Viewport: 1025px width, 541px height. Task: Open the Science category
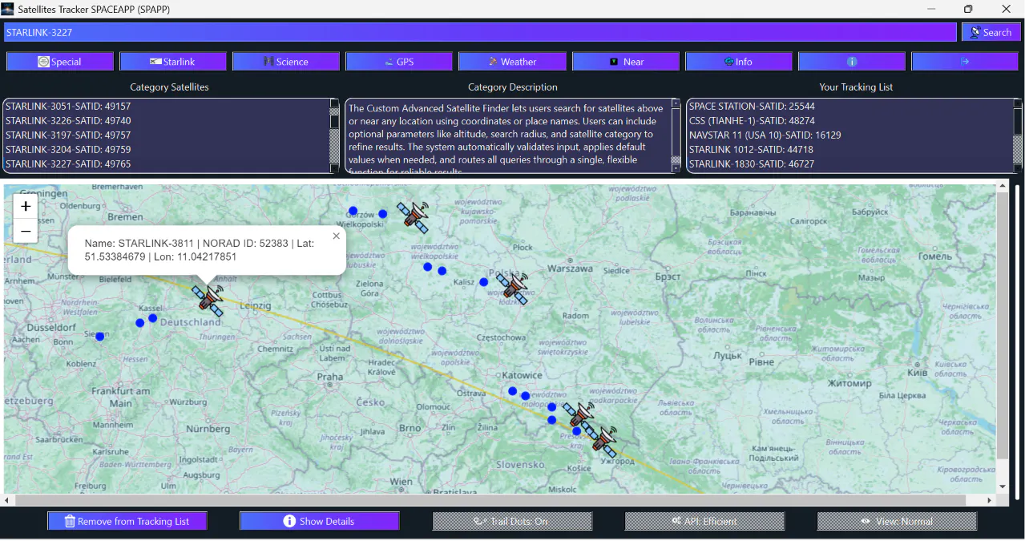coord(286,62)
